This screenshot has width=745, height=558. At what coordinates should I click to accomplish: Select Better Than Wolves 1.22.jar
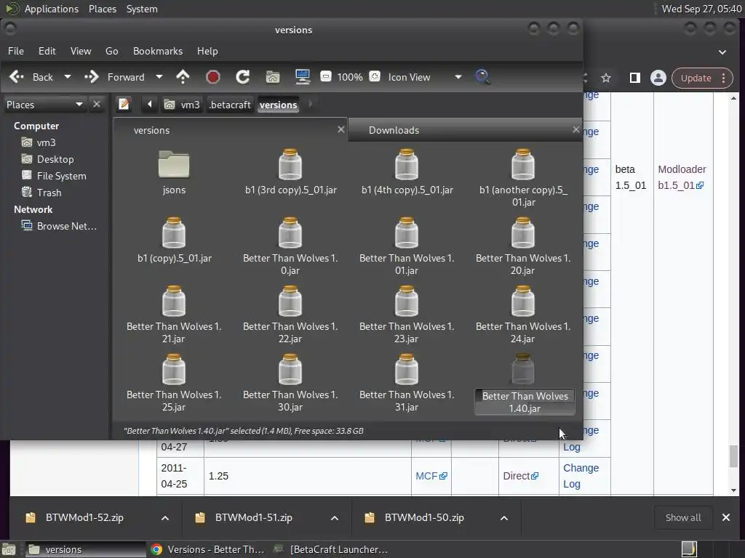[290, 302]
